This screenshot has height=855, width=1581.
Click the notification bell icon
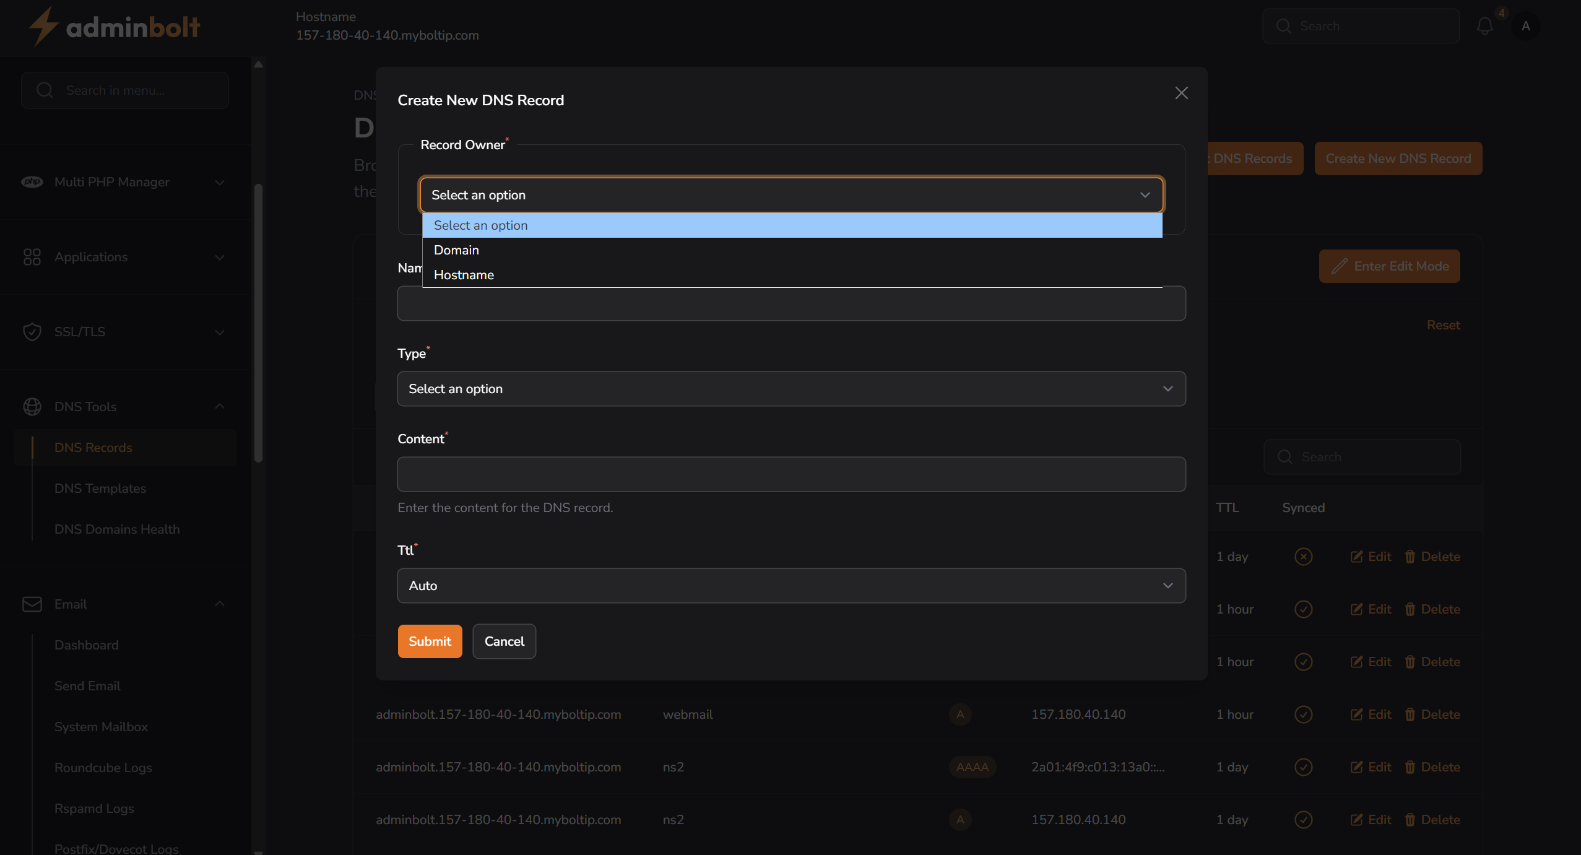point(1484,26)
